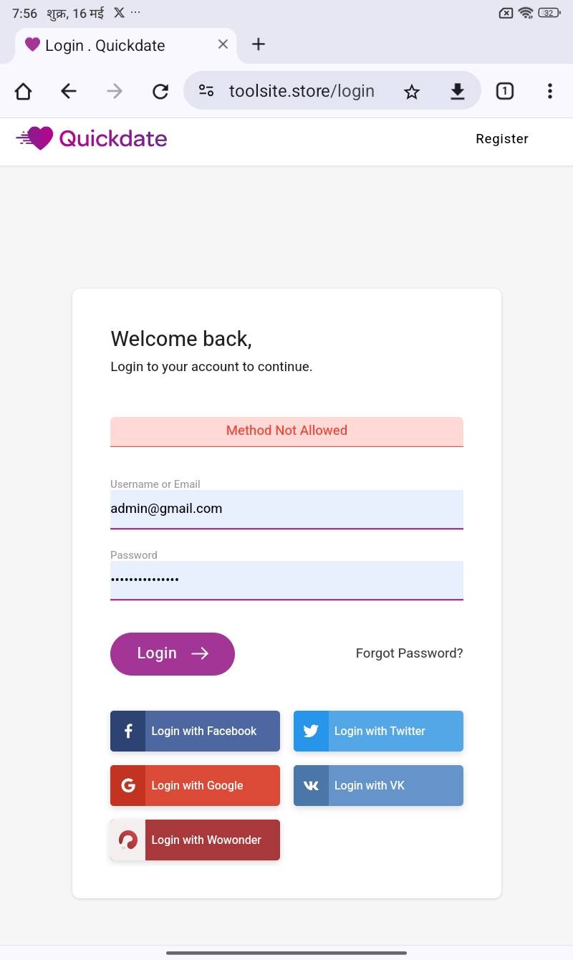Open the browser three-dot menu
The width and height of the screenshot is (573, 960).
pyautogui.click(x=549, y=91)
